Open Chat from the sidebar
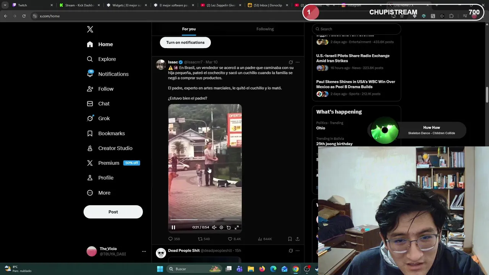Image resolution: width=489 pixels, height=275 pixels. [98, 104]
